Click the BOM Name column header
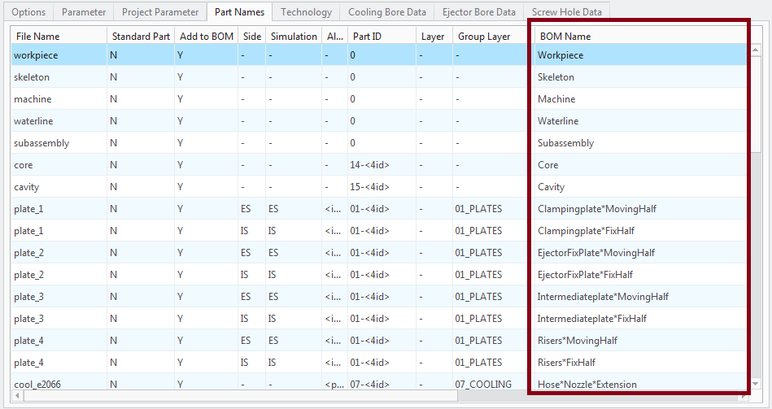This screenshot has width=772, height=409. tap(564, 37)
